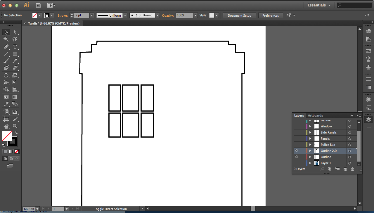The width and height of the screenshot is (374, 213).
Task: Expand the Layer 1 layer
Action: tap(310, 163)
